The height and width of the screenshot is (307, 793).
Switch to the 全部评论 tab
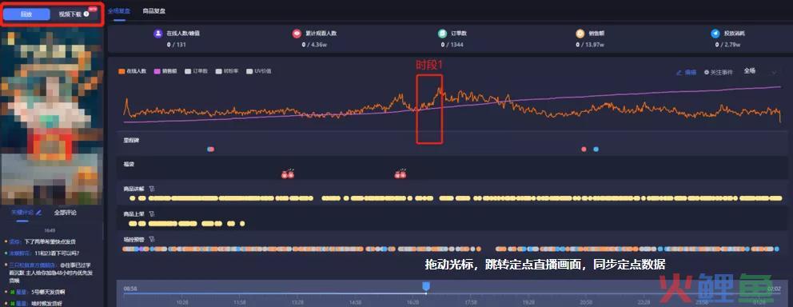pos(66,213)
